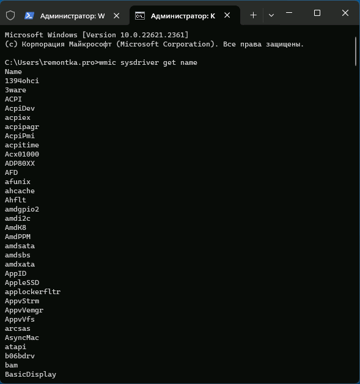Click the 'BasicDisplay' driver entry
Image resolution: width=360 pixels, height=384 pixels.
tap(31, 374)
